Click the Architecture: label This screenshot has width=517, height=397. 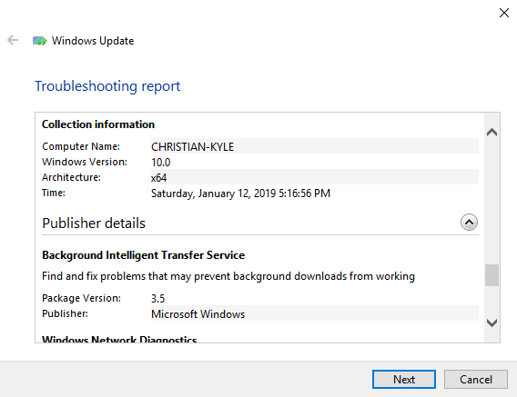point(71,177)
